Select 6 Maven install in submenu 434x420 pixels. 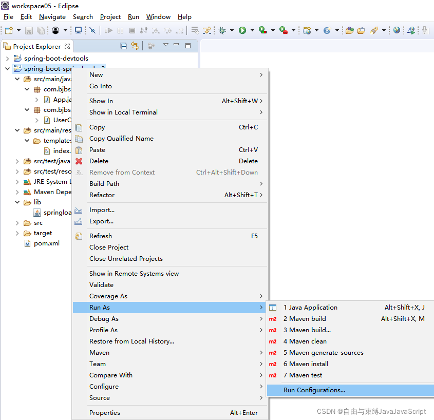click(350, 364)
